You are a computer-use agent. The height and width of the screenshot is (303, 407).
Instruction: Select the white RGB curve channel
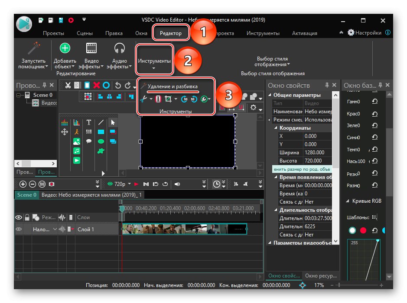coord(353,230)
